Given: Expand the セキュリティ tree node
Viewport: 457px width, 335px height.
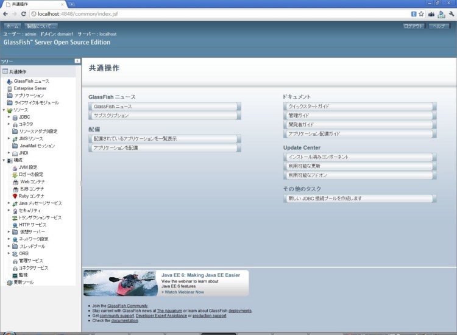Looking at the screenshot, I should (9, 210).
